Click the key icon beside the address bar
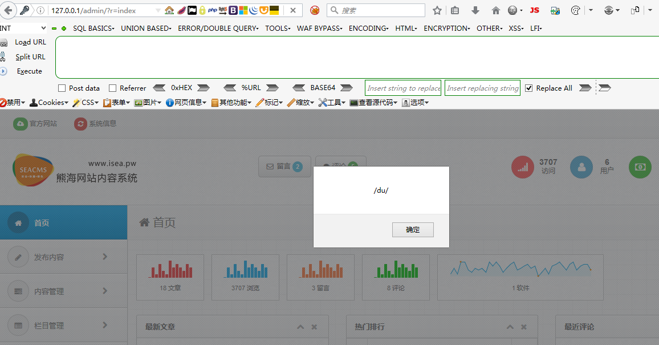659x345 pixels. 25,10
